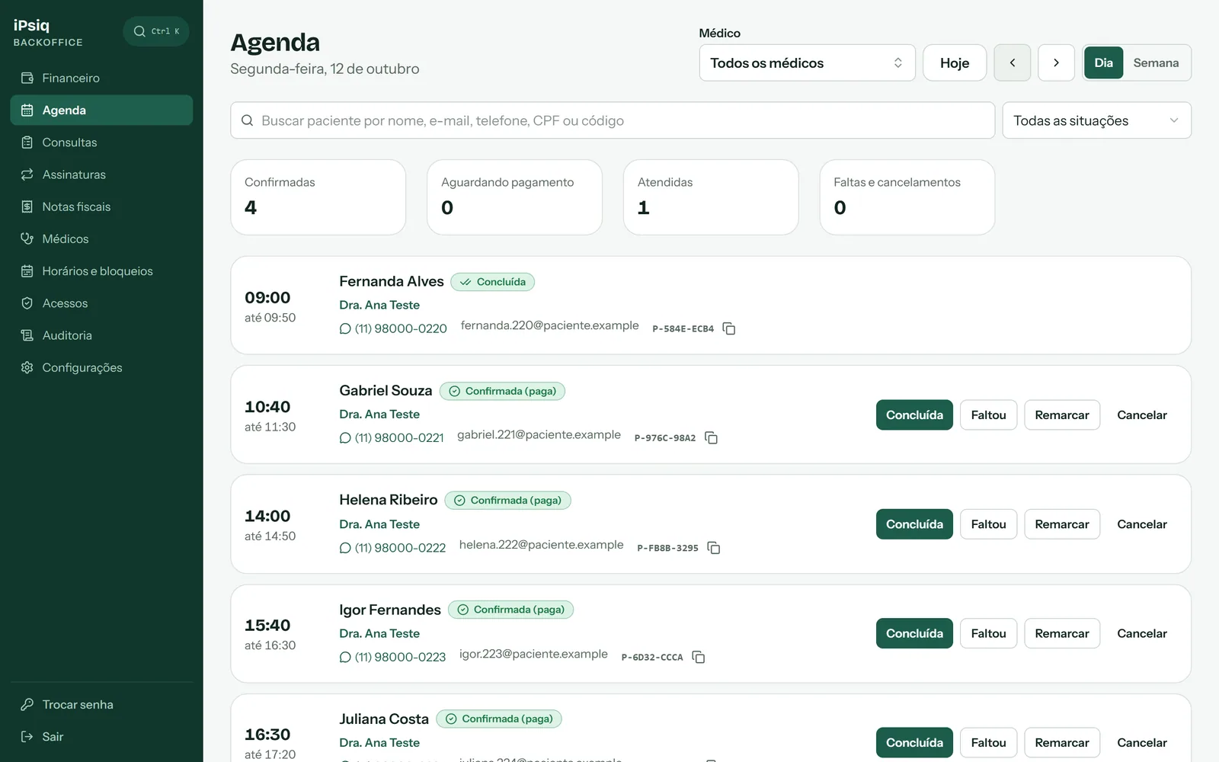Open WhatsApp chat icon for (11) 98000-0220
The height and width of the screenshot is (762, 1219).
[x=345, y=329]
